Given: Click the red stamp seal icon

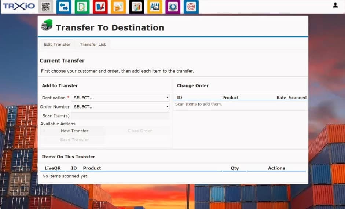Looking at the screenshot, I should coord(191,7).
